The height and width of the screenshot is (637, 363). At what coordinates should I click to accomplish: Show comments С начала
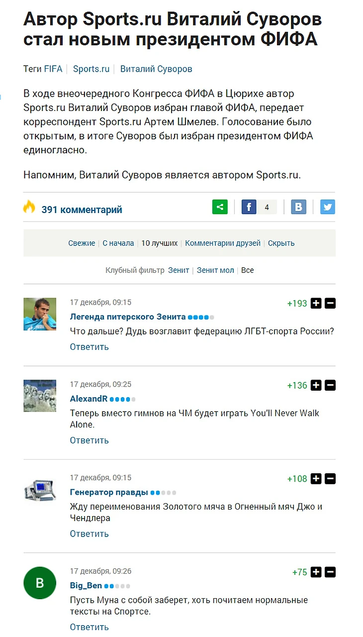tap(118, 243)
